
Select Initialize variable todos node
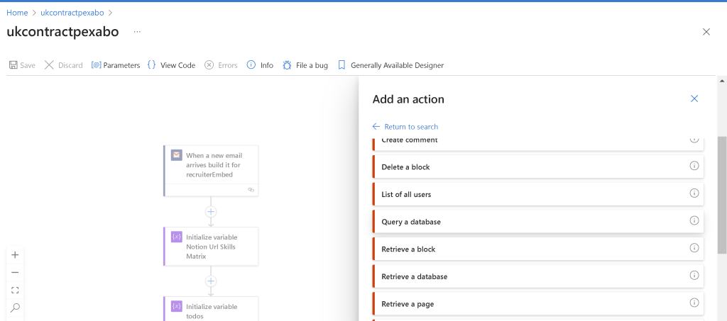(211, 308)
